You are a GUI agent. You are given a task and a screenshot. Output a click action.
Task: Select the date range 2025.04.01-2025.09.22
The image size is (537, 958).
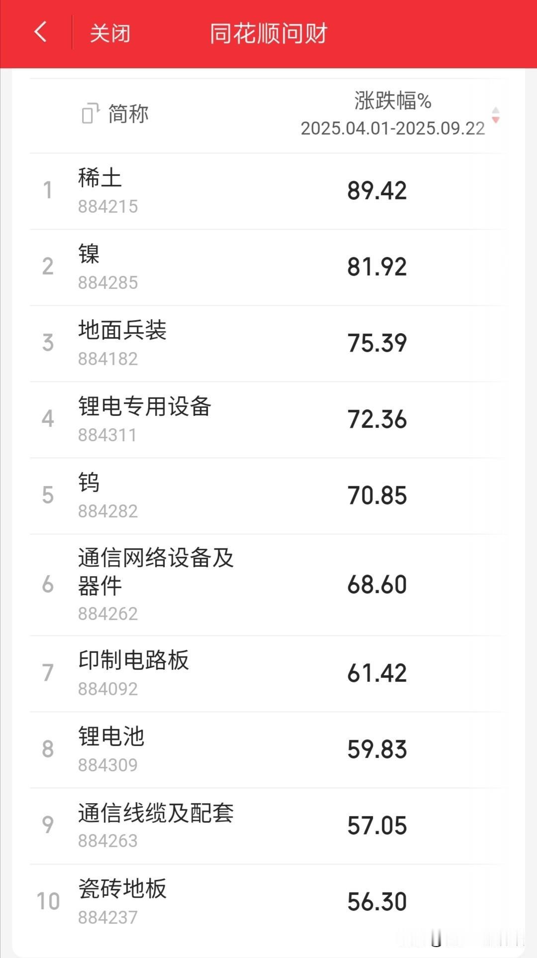click(392, 128)
